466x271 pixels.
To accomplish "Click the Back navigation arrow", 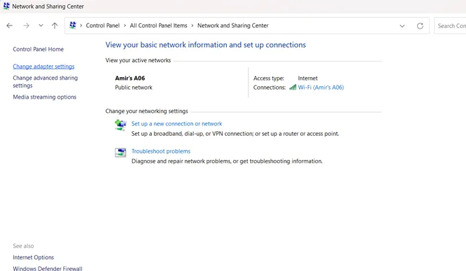I will tap(10, 25).
